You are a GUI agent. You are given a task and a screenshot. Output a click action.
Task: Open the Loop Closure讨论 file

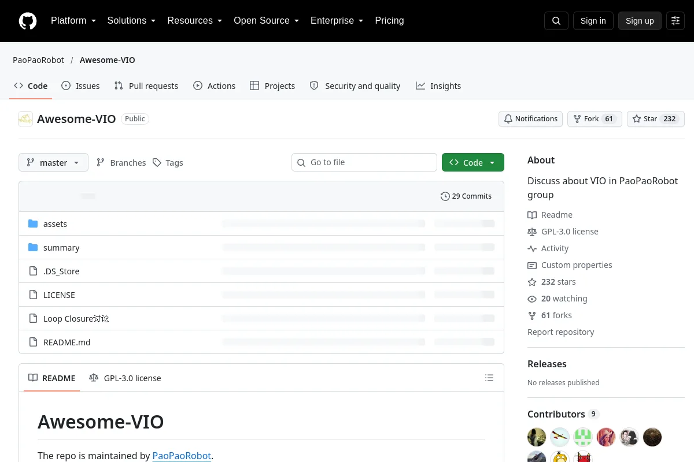point(76,319)
